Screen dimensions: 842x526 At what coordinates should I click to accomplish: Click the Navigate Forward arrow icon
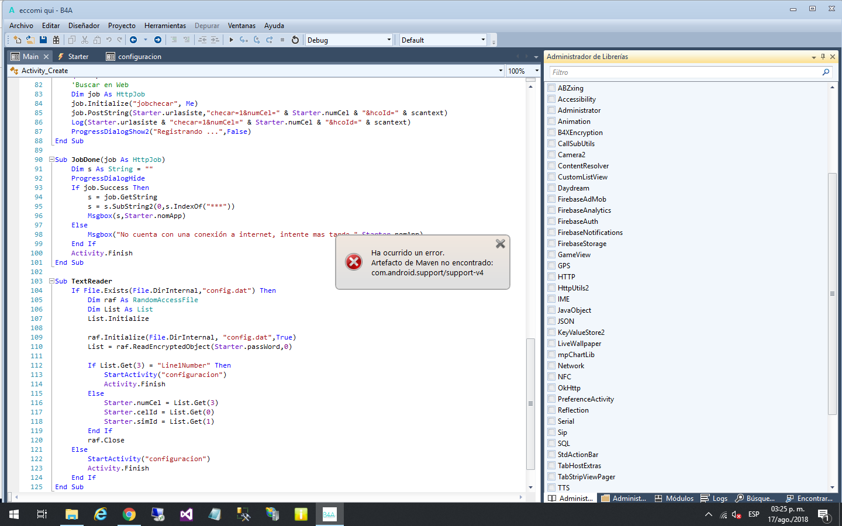pyautogui.click(x=158, y=40)
